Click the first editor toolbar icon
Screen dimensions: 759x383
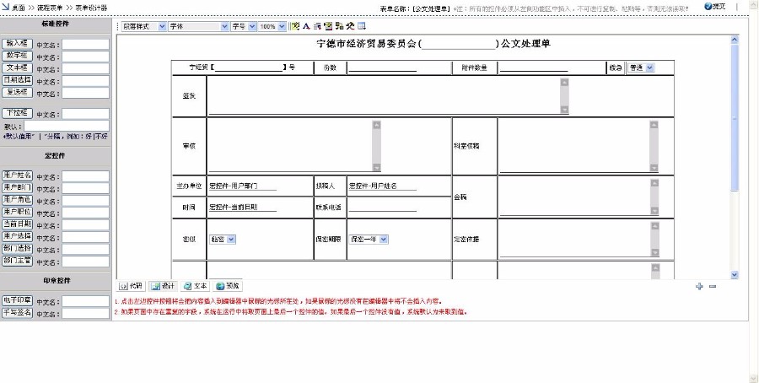point(295,26)
